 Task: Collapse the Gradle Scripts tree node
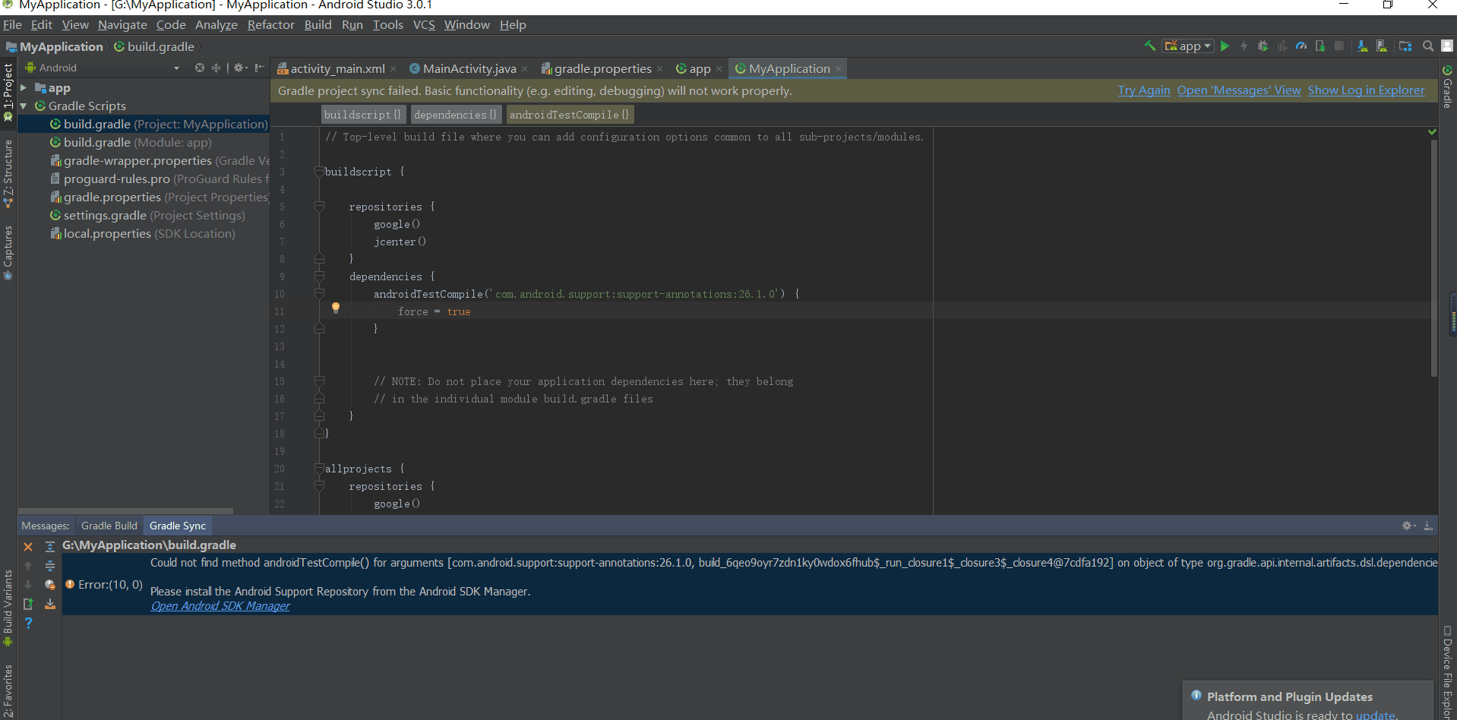(x=24, y=106)
